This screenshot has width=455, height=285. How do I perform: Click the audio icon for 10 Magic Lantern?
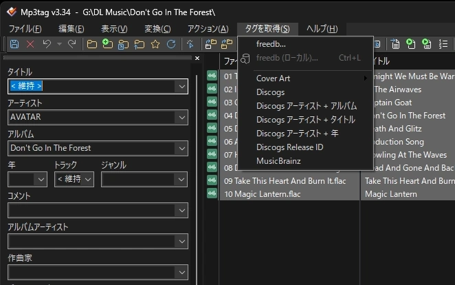(x=212, y=193)
